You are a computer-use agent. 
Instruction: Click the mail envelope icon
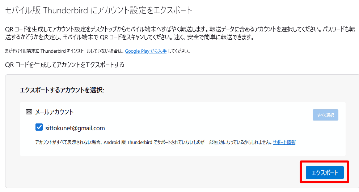tap(29, 112)
